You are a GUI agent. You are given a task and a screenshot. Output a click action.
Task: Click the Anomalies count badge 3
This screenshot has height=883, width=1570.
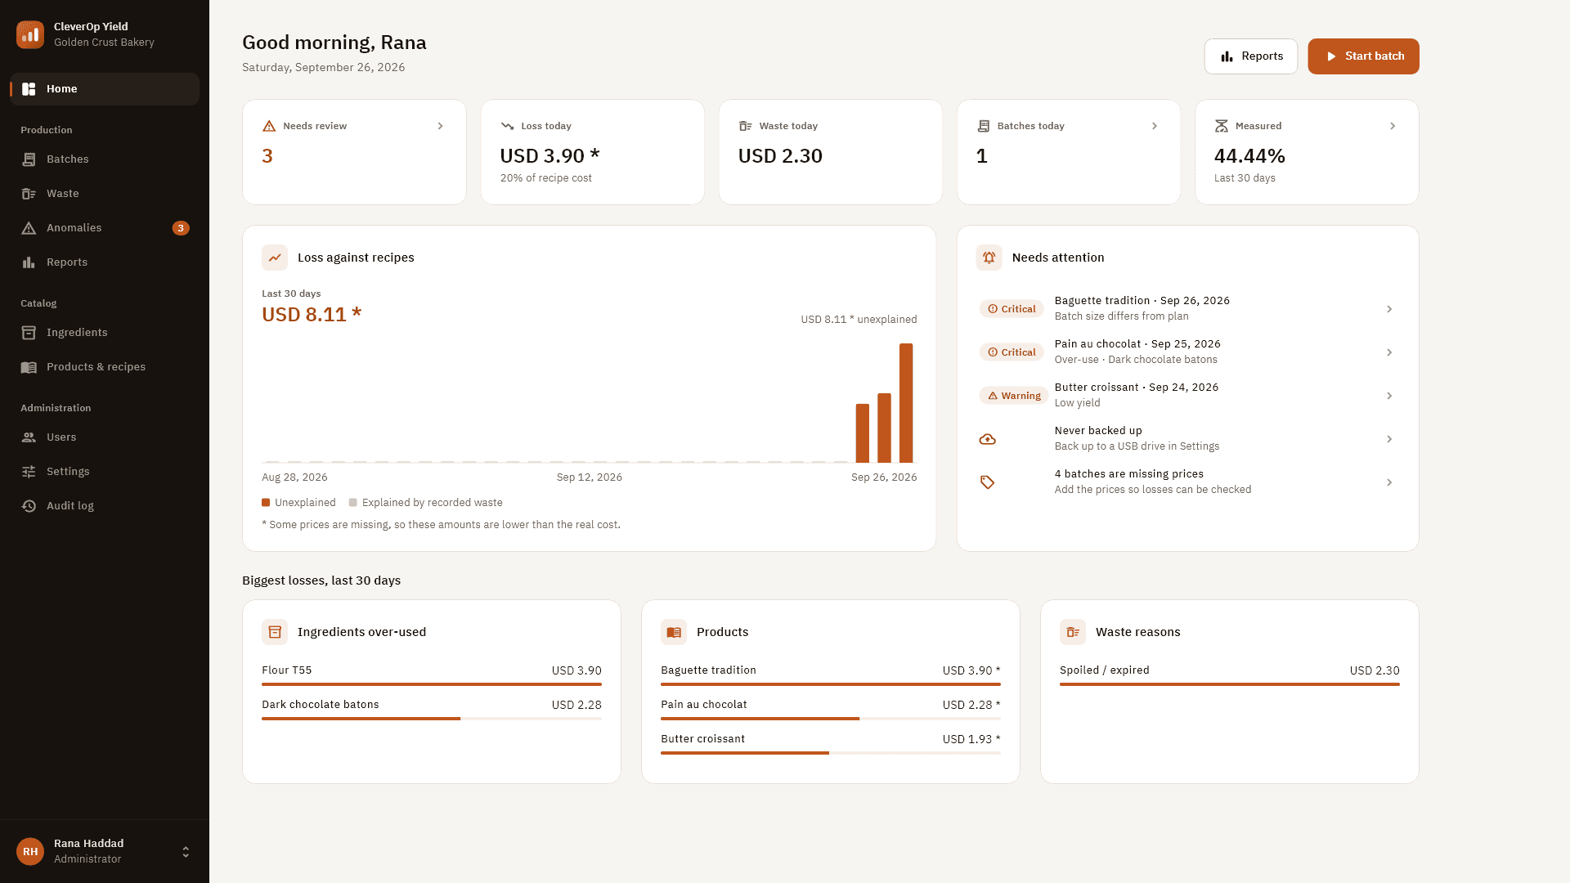coord(181,228)
